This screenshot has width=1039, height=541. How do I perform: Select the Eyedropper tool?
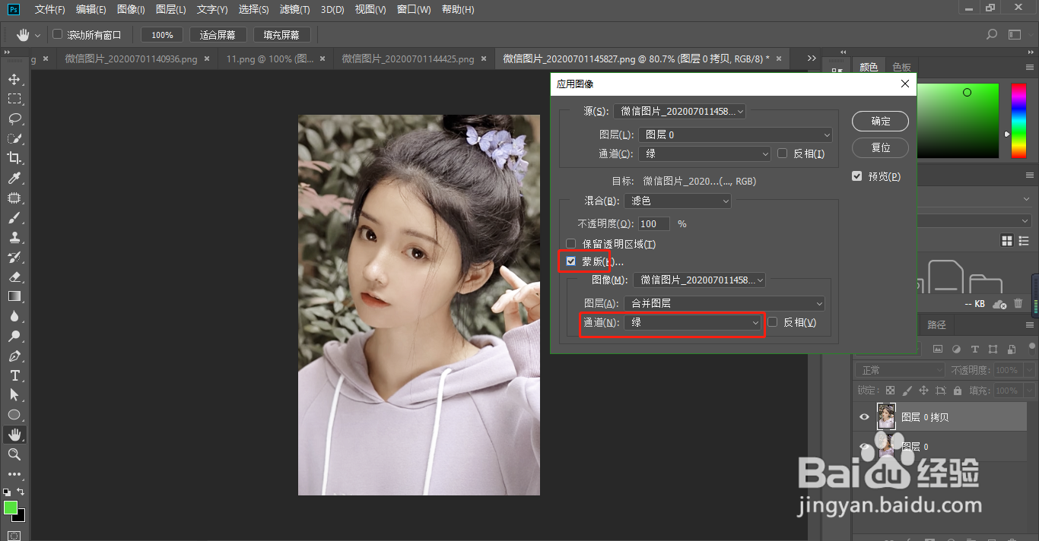14,178
